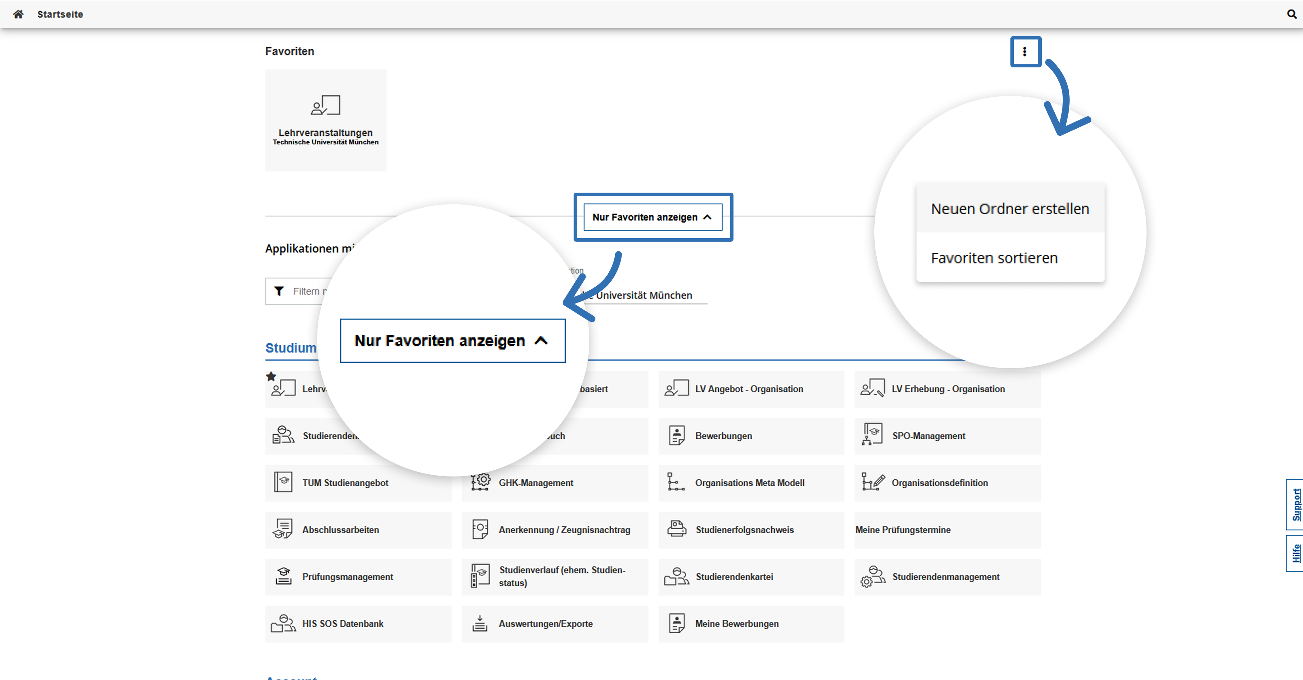Click the Prüfungsmanagement icon
This screenshot has width=1303, height=680.
[x=283, y=576]
